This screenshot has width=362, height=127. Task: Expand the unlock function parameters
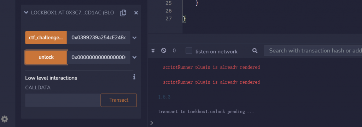click(x=135, y=57)
